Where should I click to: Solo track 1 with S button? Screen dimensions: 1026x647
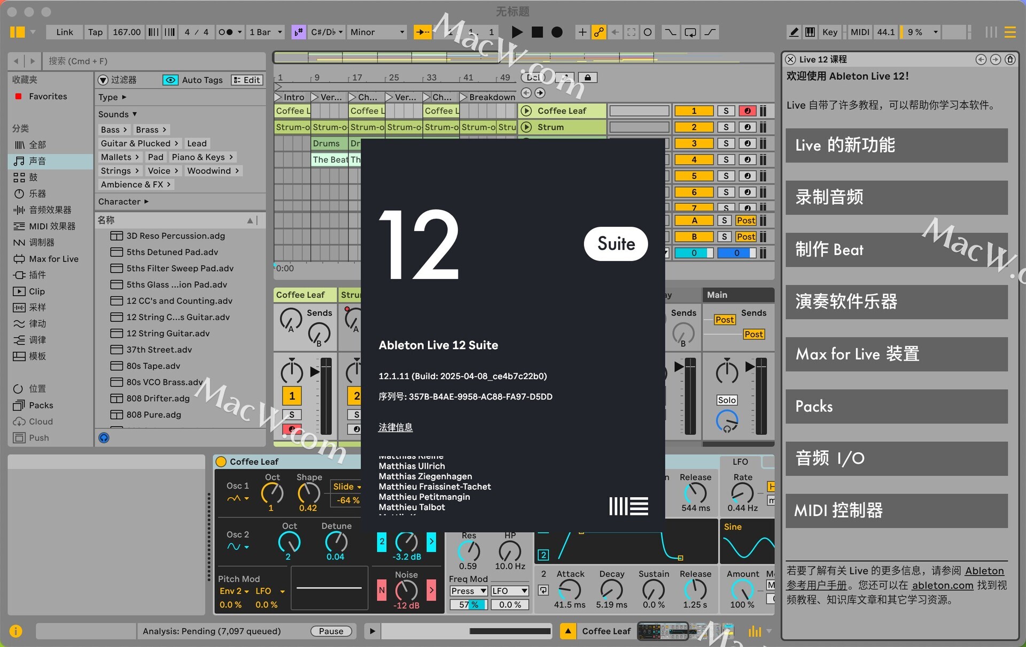pyautogui.click(x=726, y=111)
